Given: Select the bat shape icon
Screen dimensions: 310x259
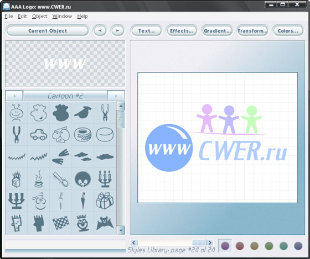Looking at the screenshot, I should click(105, 223).
